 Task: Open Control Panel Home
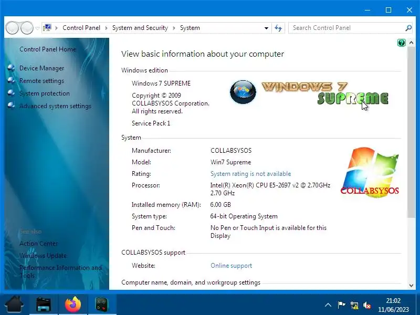point(48,49)
